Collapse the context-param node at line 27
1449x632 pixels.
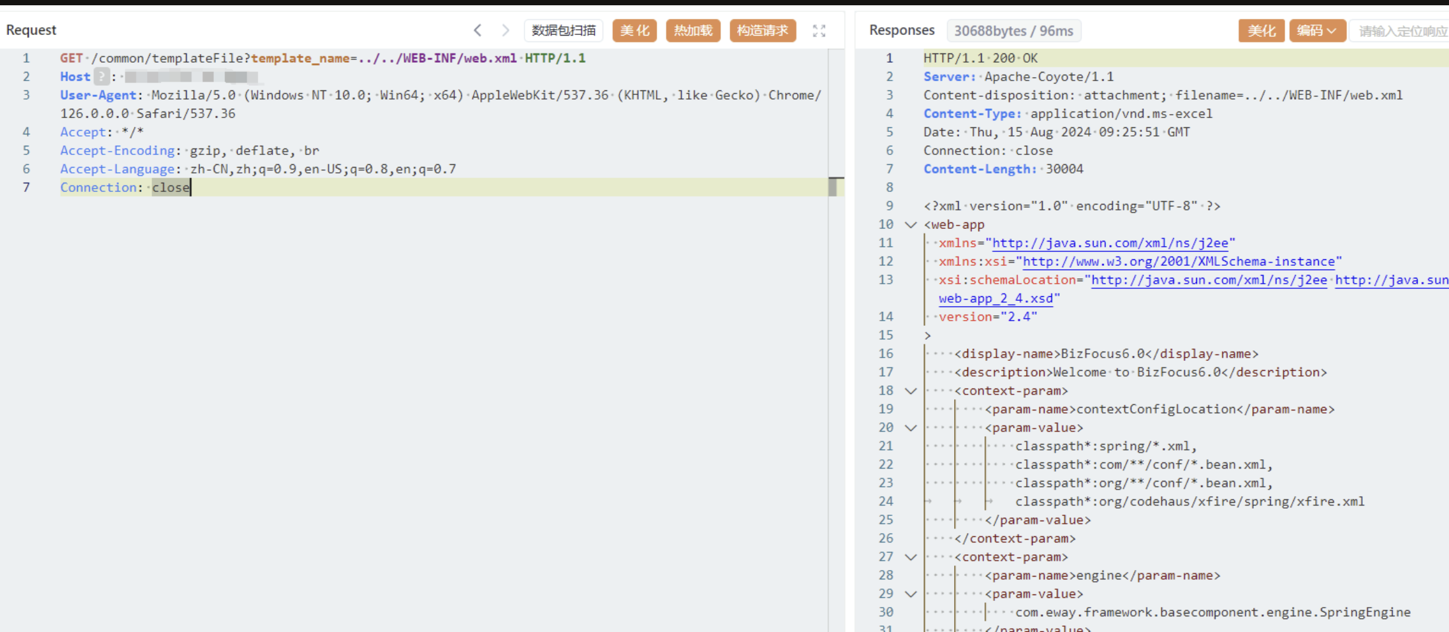pos(911,557)
